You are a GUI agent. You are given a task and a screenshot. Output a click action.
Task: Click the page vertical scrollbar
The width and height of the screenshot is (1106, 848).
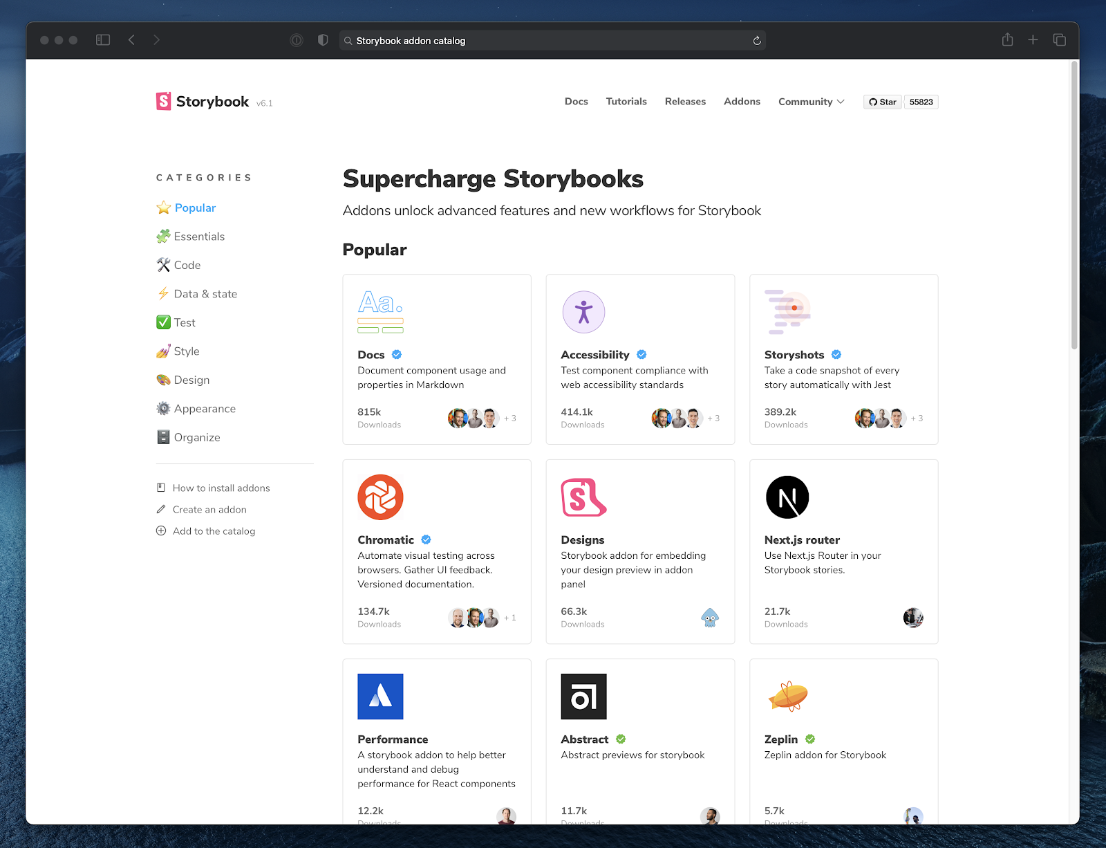(1074, 205)
